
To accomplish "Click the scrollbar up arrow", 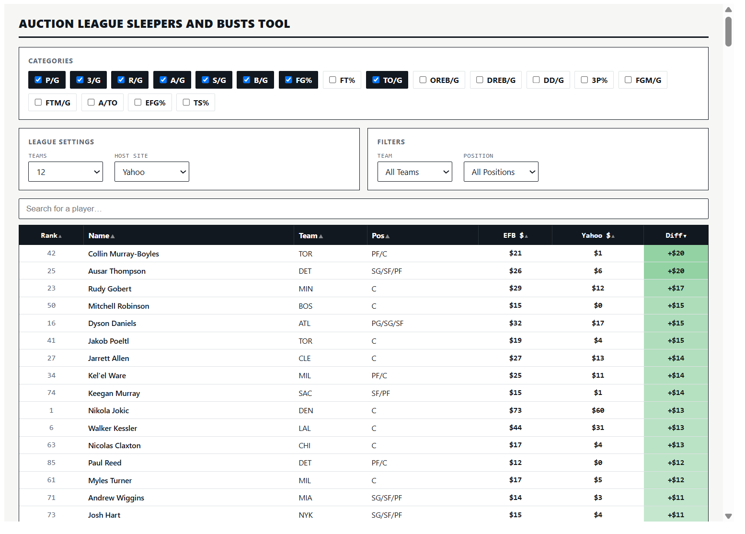I will [x=728, y=10].
